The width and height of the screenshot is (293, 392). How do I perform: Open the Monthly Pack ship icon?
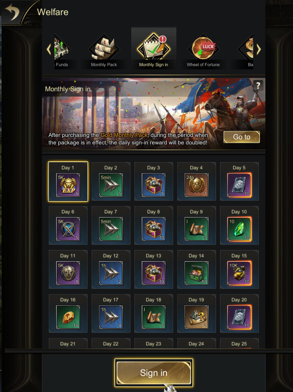(x=104, y=49)
